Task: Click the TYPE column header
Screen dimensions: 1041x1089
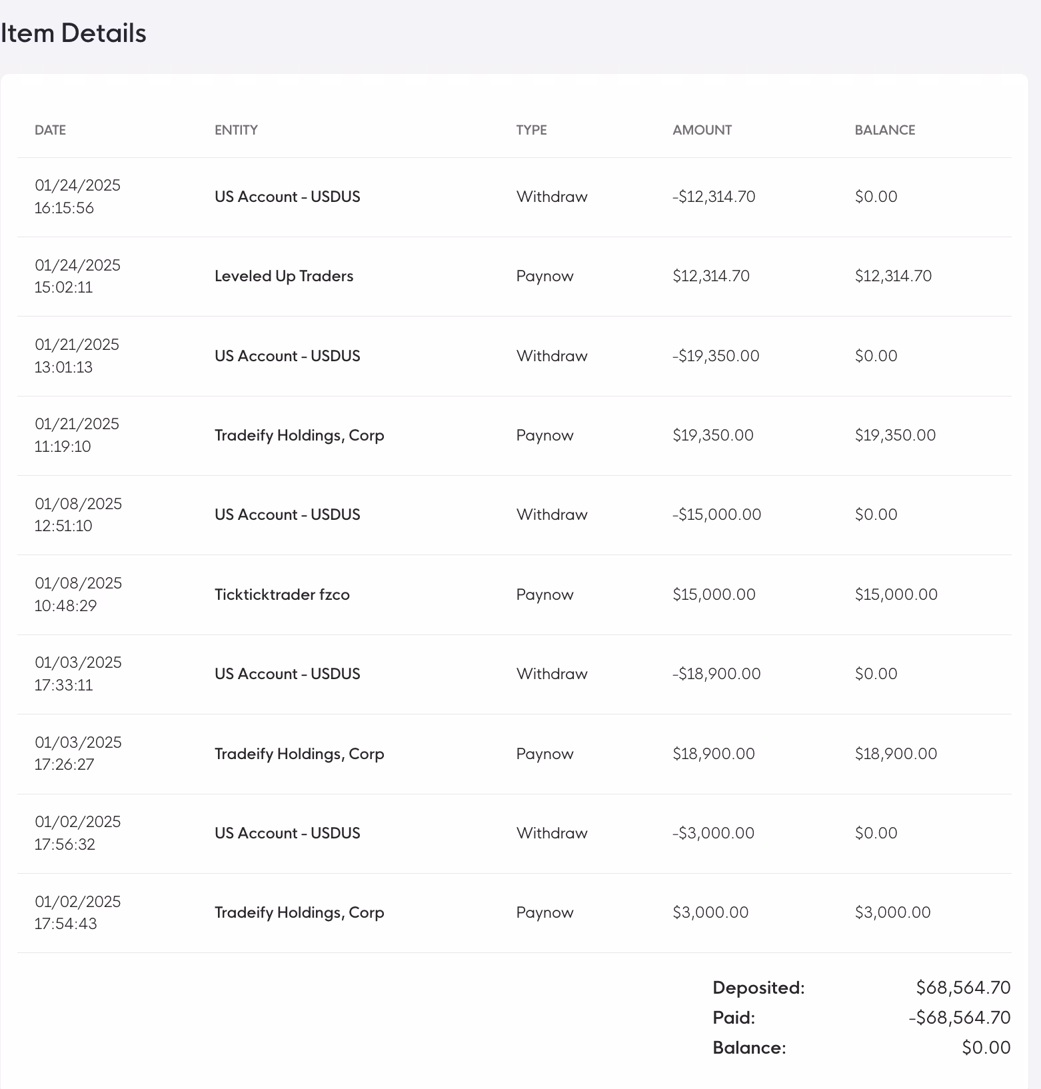Action: (531, 130)
